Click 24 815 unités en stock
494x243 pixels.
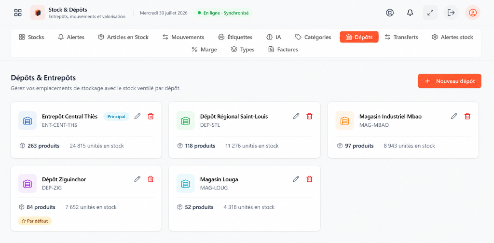tap(96, 146)
